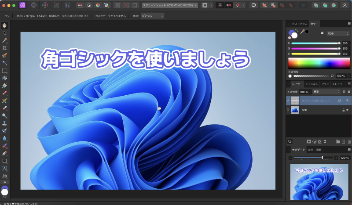Open the 標準 blend mode dropdown
The width and height of the screenshot is (352, 205).
[326, 92]
